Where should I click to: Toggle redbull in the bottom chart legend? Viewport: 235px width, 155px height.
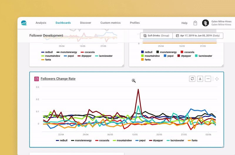click(x=62, y=141)
